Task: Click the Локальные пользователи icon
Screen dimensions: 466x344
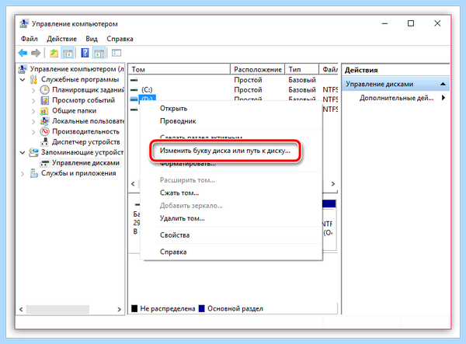Action: click(44, 121)
